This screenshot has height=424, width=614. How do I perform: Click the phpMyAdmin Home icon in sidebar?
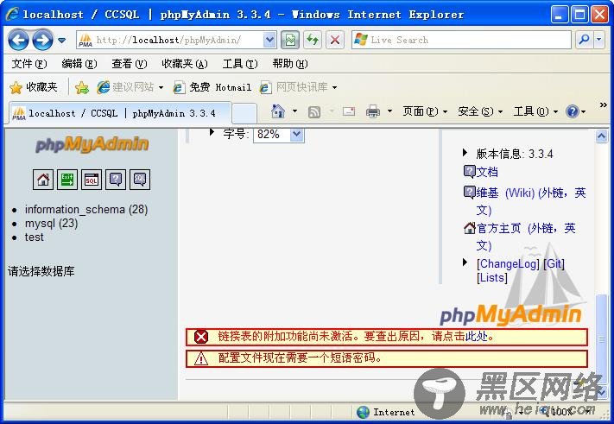point(43,180)
